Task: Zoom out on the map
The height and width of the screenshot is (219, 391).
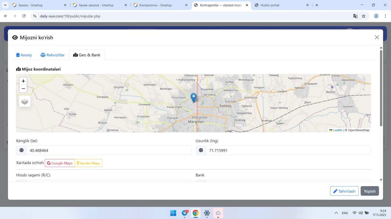Action: (23, 89)
